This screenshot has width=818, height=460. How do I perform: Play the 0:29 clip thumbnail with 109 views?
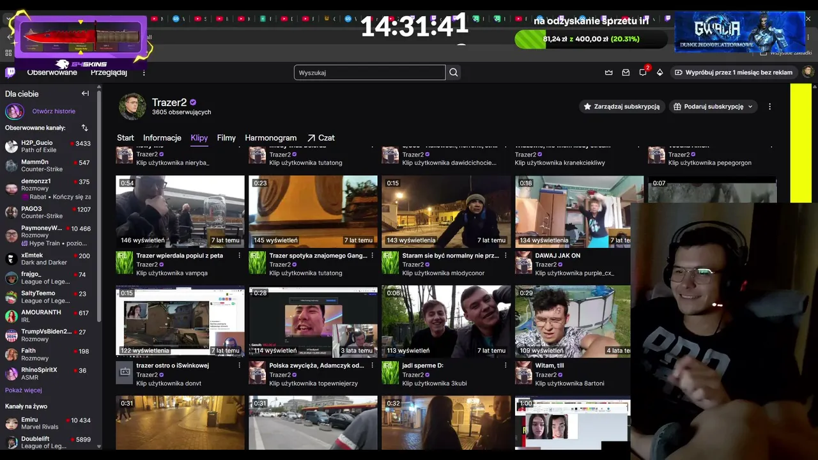coord(573,322)
